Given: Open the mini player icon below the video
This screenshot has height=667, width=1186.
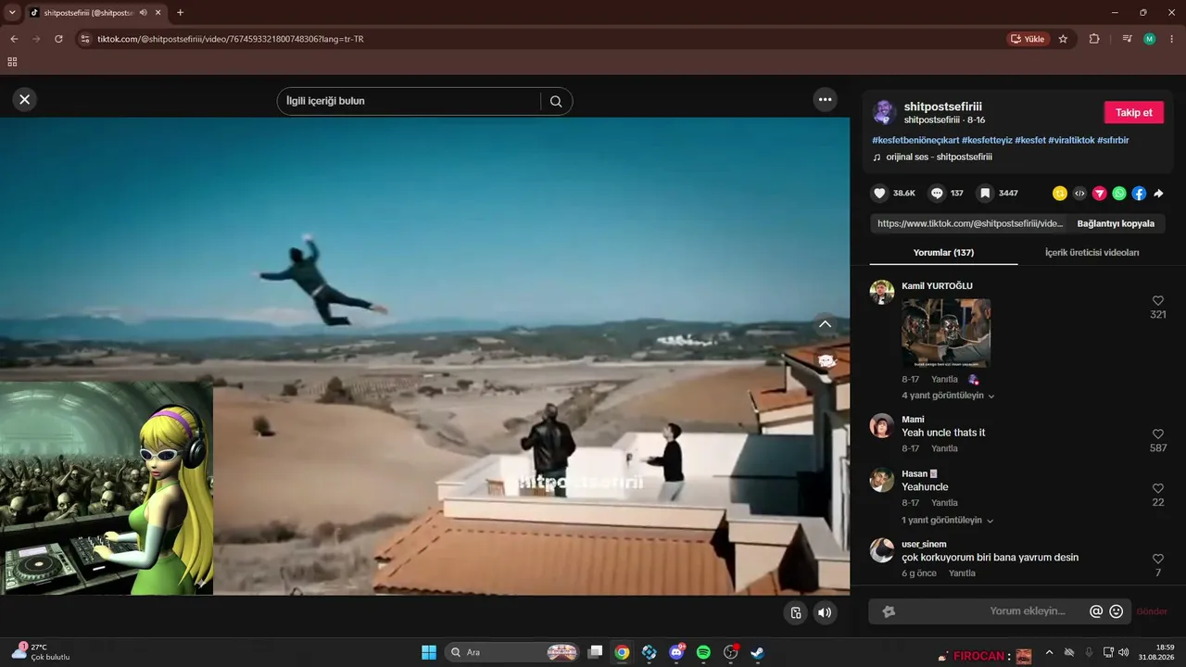Looking at the screenshot, I should point(795,612).
